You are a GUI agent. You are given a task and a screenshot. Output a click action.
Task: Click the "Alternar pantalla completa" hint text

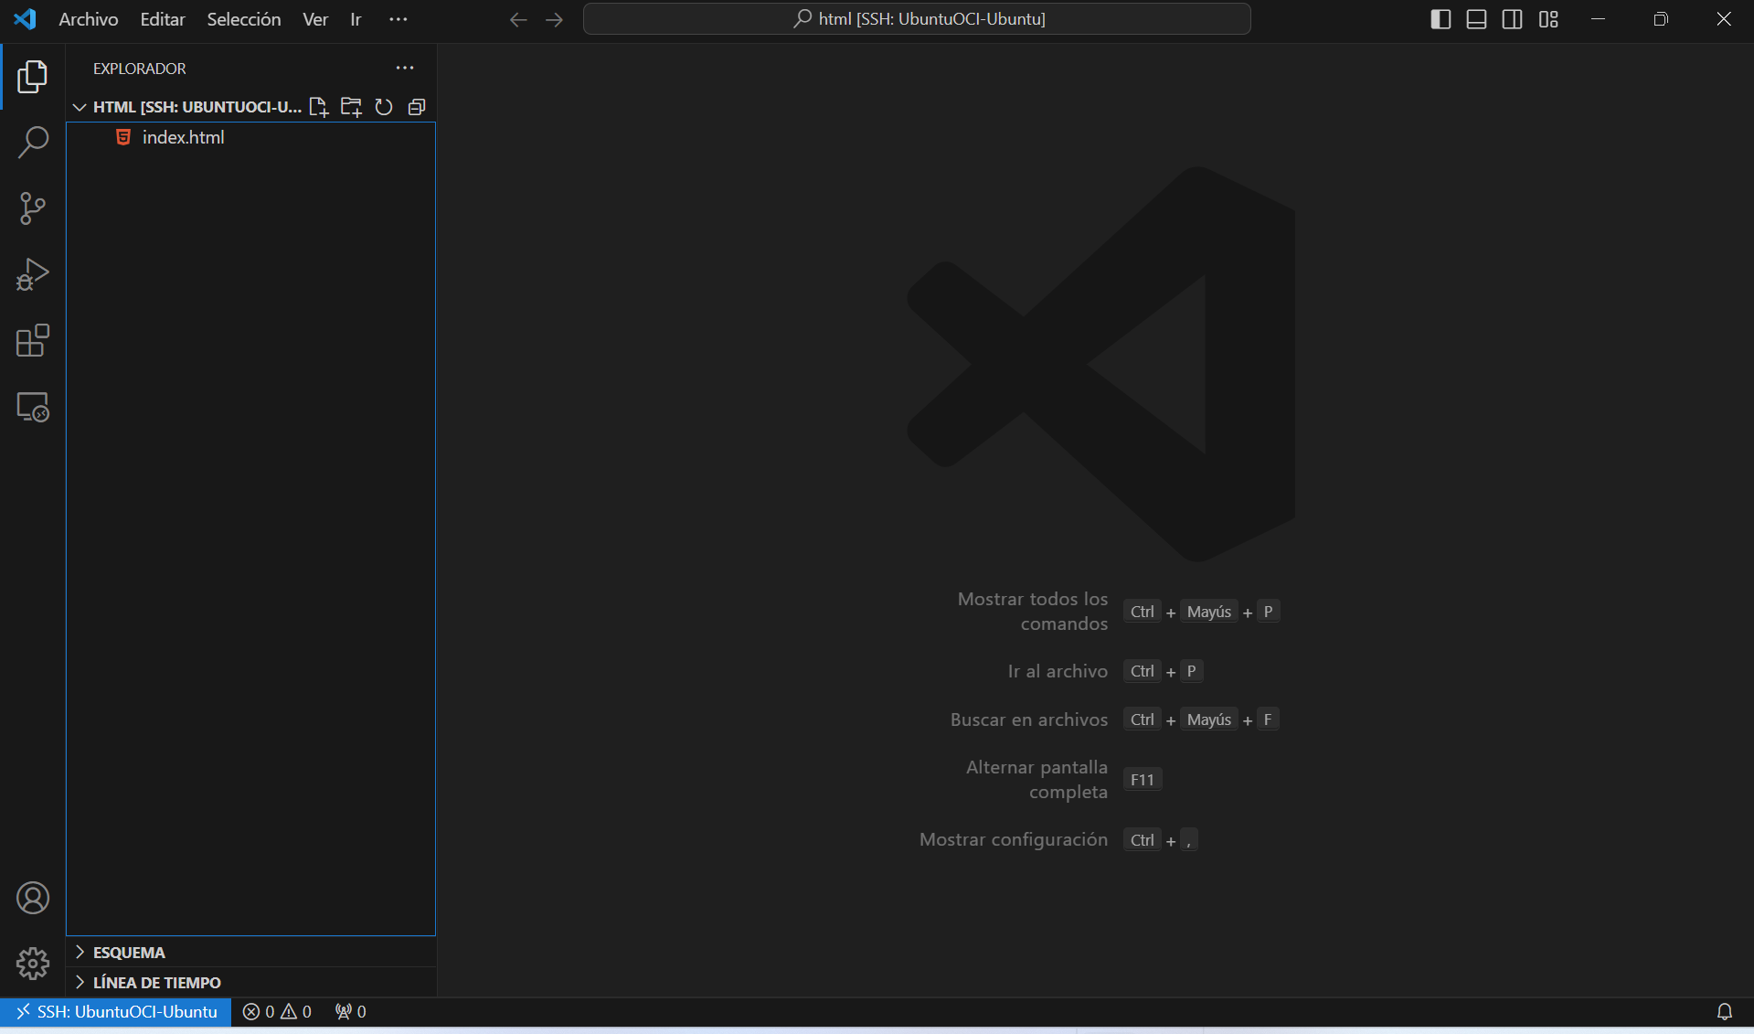click(x=1037, y=779)
